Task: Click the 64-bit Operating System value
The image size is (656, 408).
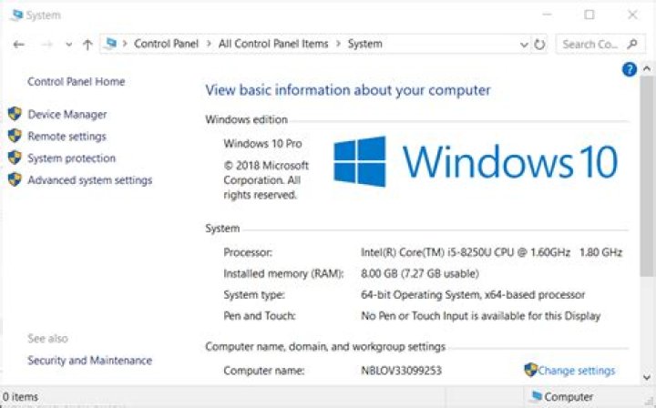Action: pyautogui.click(x=473, y=295)
